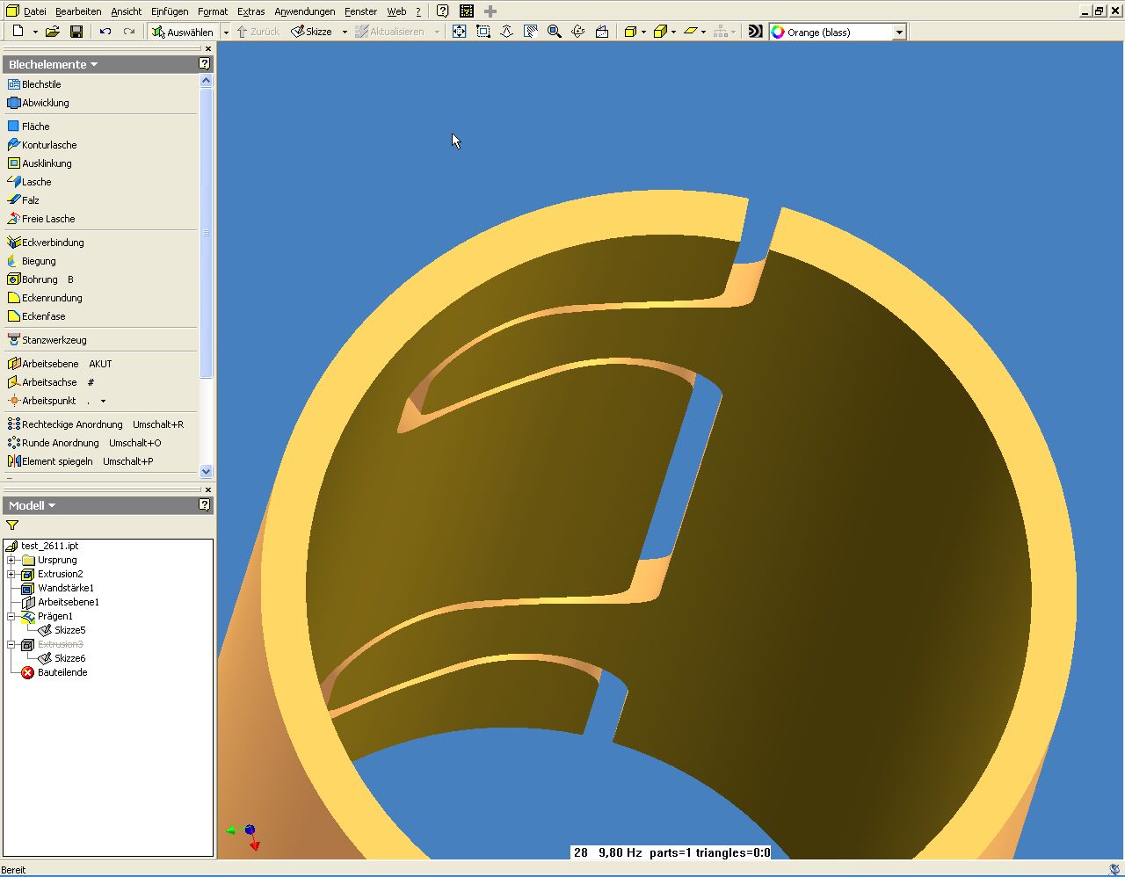Image resolution: width=1125 pixels, height=877 pixels.
Task: Open the Orange (blass) color style dropdown
Action: (898, 33)
